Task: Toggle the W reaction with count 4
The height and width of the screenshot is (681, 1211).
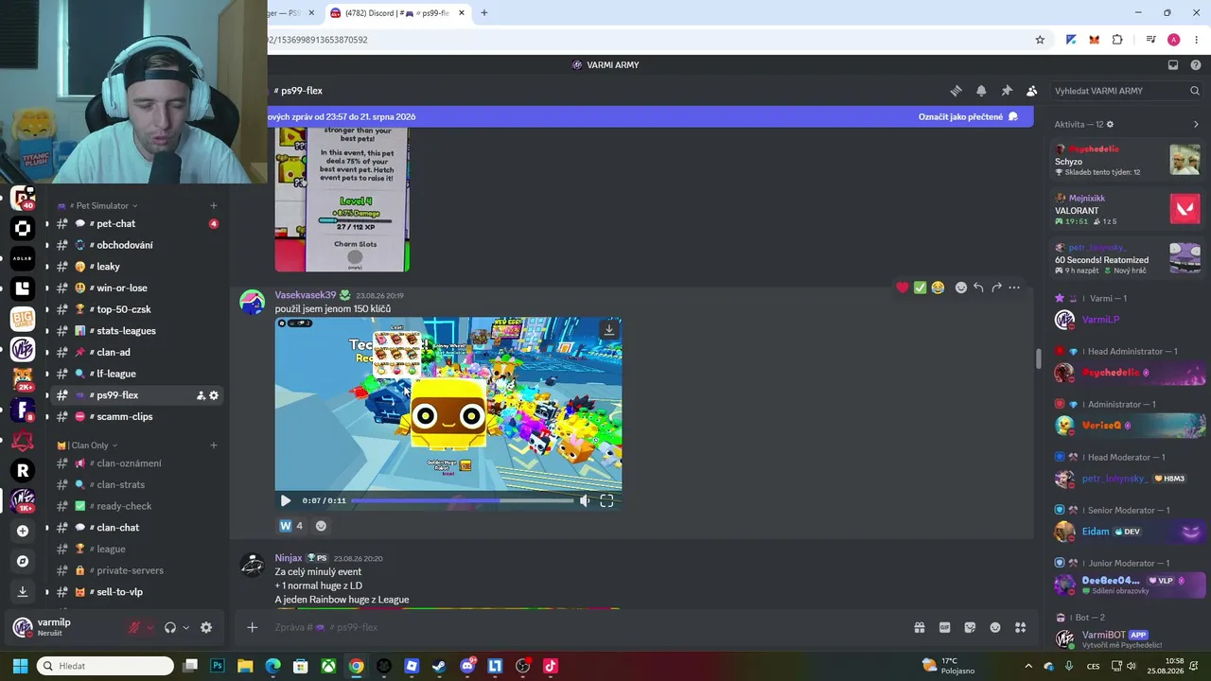Action: pyautogui.click(x=291, y=526)
